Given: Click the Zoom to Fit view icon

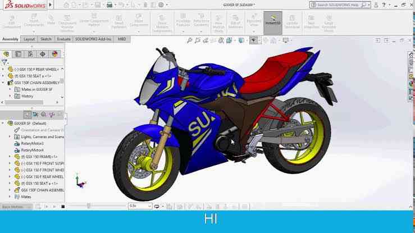Looking at the screenshot, I should 189,40.
